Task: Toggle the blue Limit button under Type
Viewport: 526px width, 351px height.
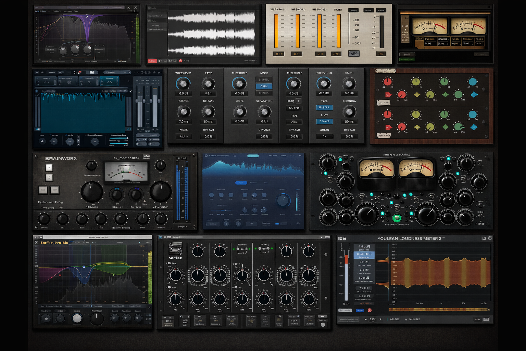Action: pos(324,121)
